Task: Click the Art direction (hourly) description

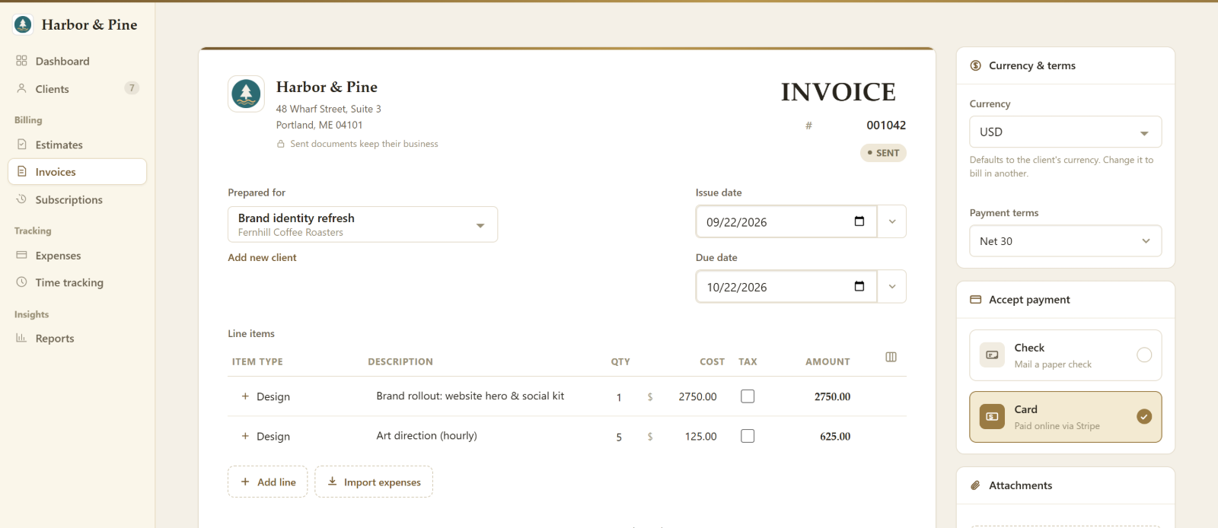Action: (426, 435)
